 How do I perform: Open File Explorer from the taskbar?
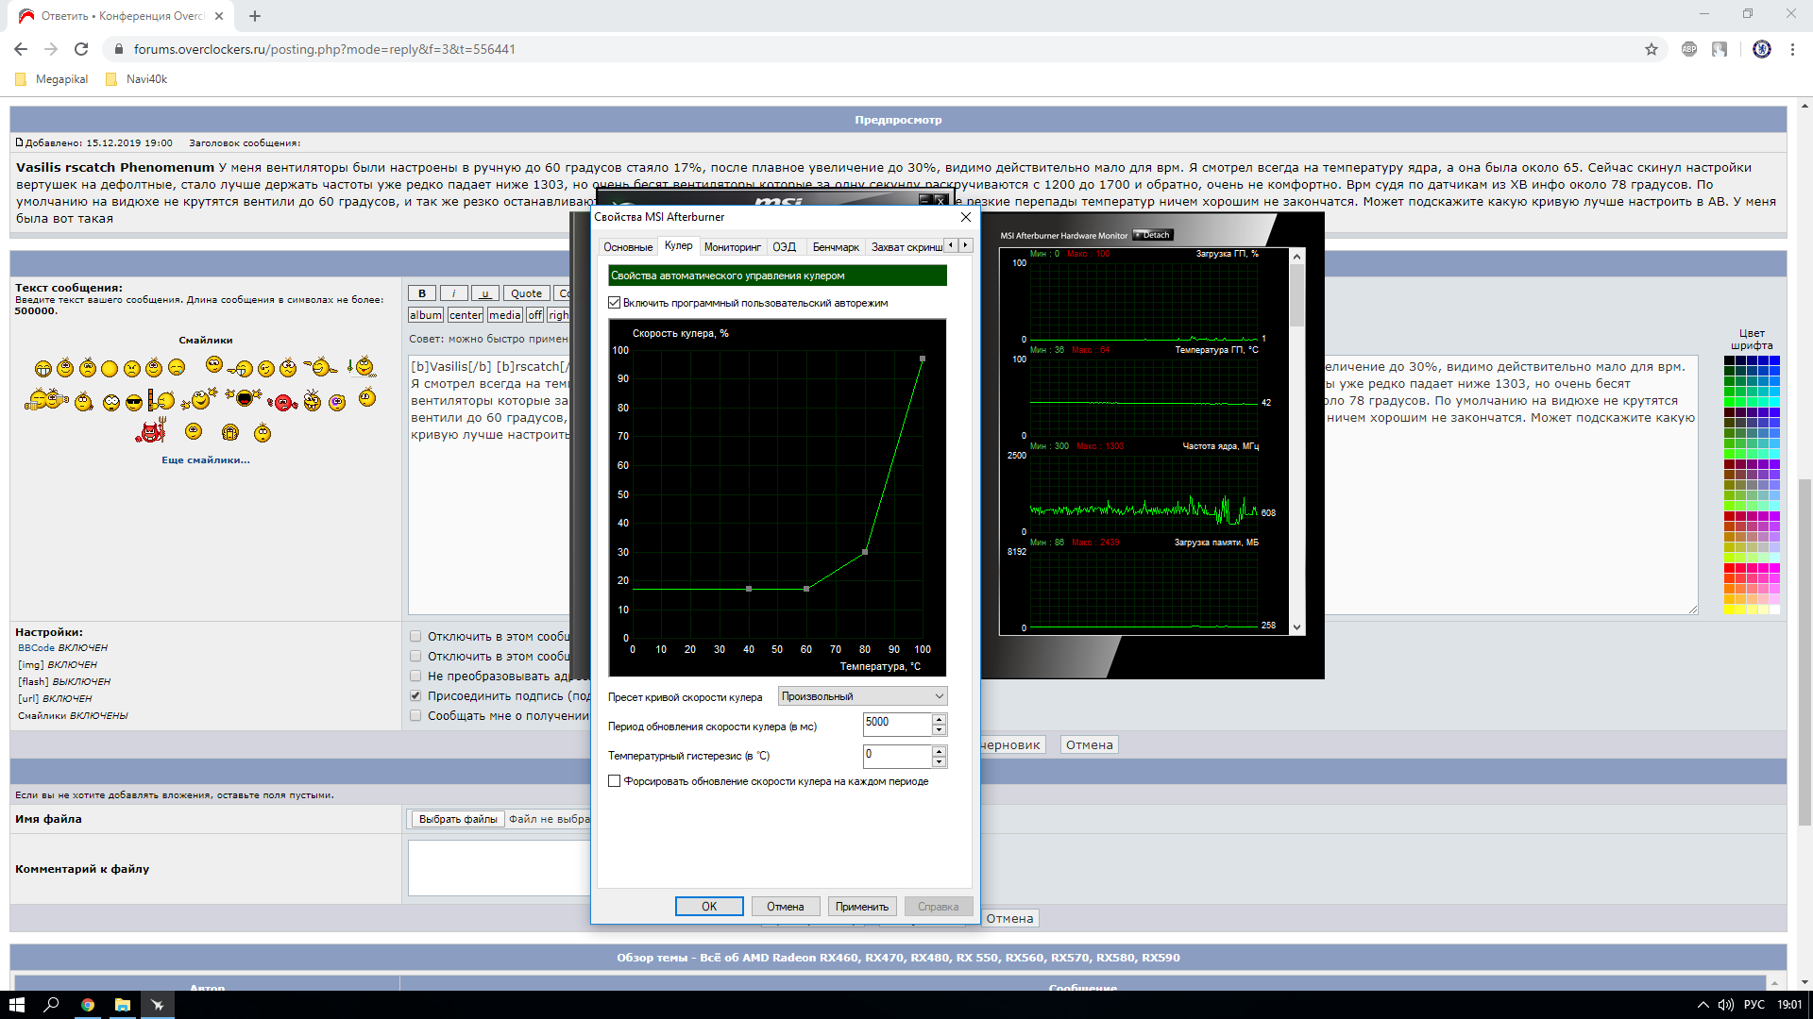pos(123,1005)
